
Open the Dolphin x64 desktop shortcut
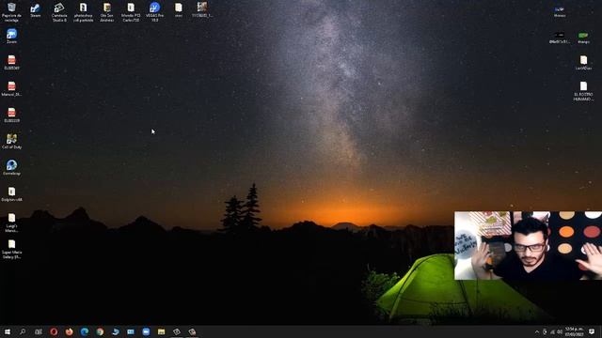[x=11, y=194]
